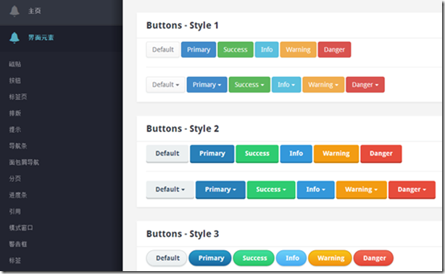Click the Style 2 Primary button
The height and width of the screenshot is (274, 445).
pyautogui.click(x=212, y=154)
